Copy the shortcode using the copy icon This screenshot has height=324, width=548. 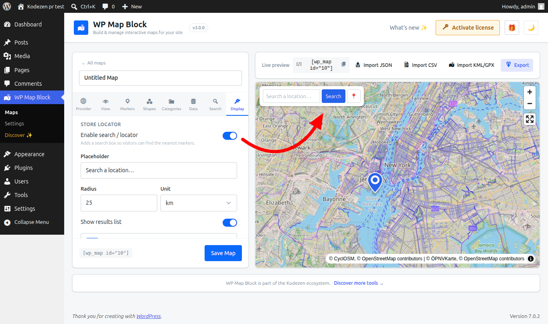pyautogui.click(x=343, y=64)
